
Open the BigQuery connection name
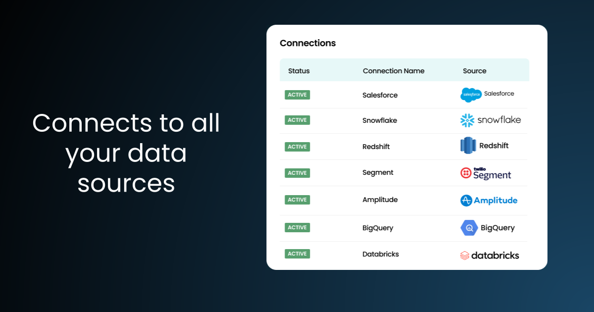click(x=378, y=228)
